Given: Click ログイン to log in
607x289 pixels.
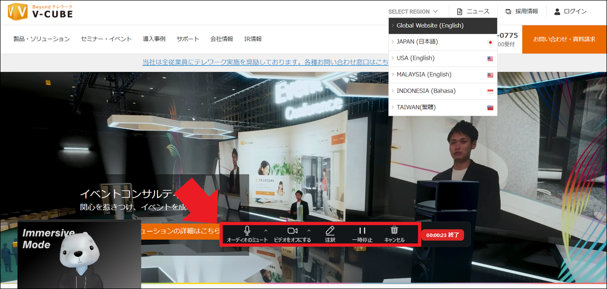Looking at the screenshot, I should click(571, 11).
